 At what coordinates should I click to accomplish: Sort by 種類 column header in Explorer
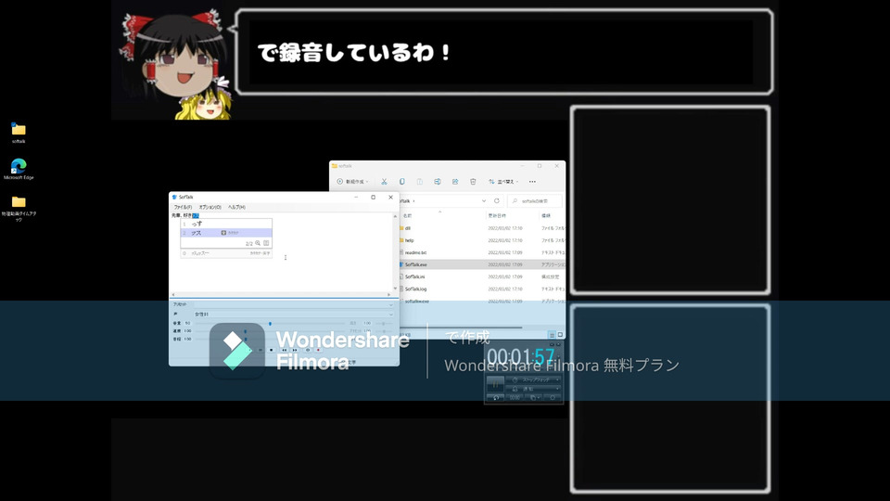click(x=546, y=216)
